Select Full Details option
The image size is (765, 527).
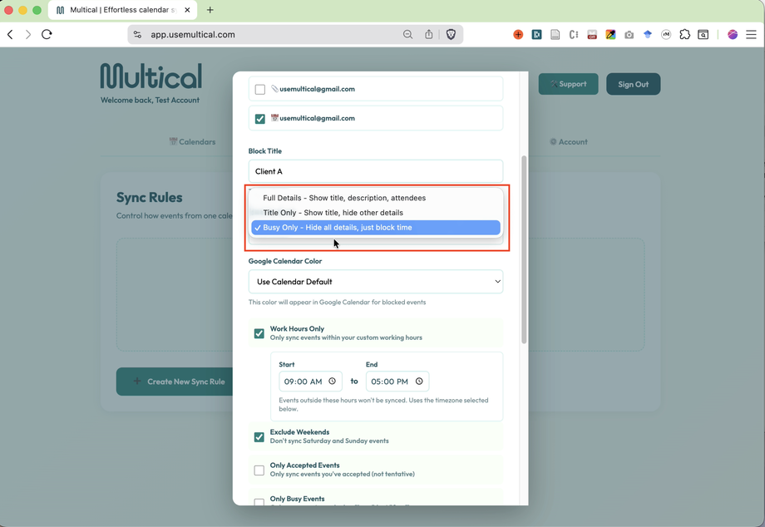[x=376, y=198]
